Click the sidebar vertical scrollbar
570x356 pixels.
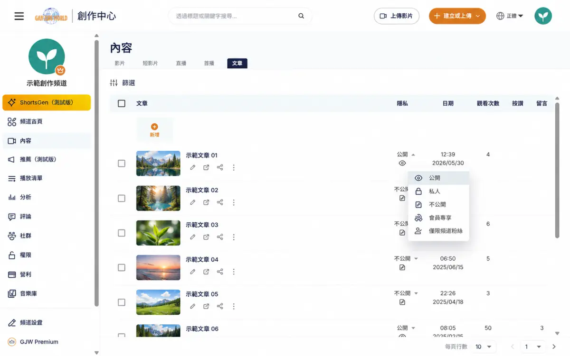[x=97, y=173]
